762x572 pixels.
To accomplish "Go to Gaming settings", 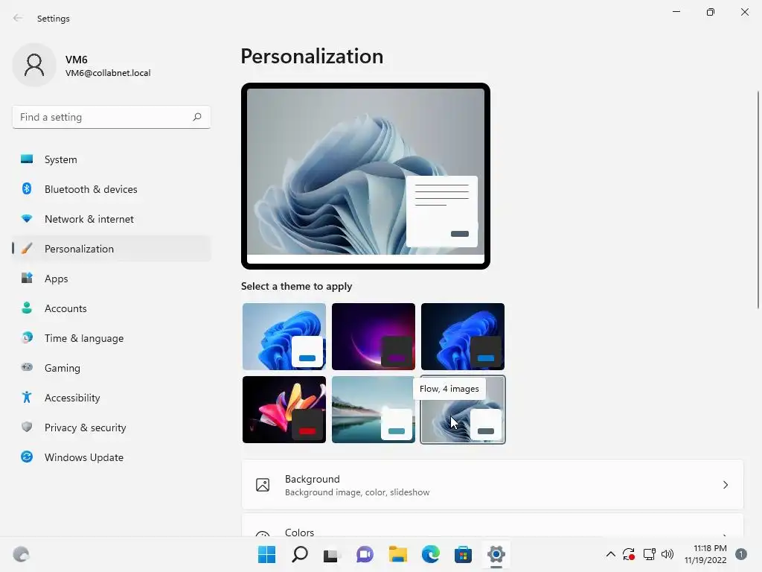I will tap(112, 367).
